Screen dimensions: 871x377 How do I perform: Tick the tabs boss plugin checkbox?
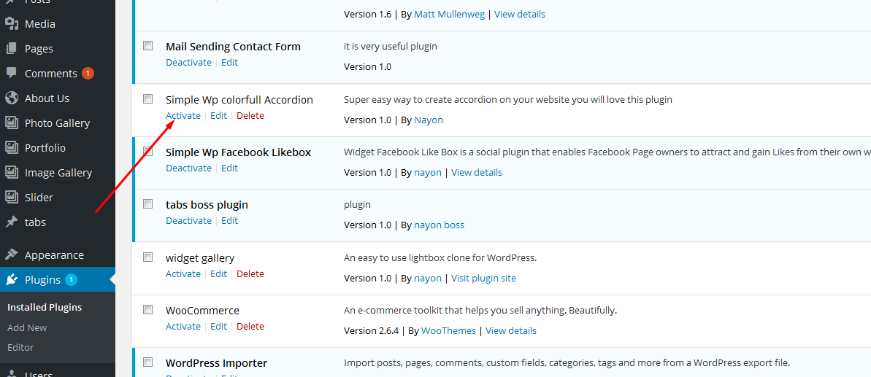click(147, 204)
